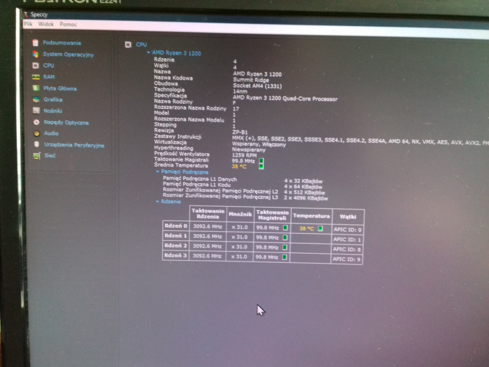Click the 1259 RPM fan speed value
This screenshot has height=367, width=489.
tap(244, 155)
